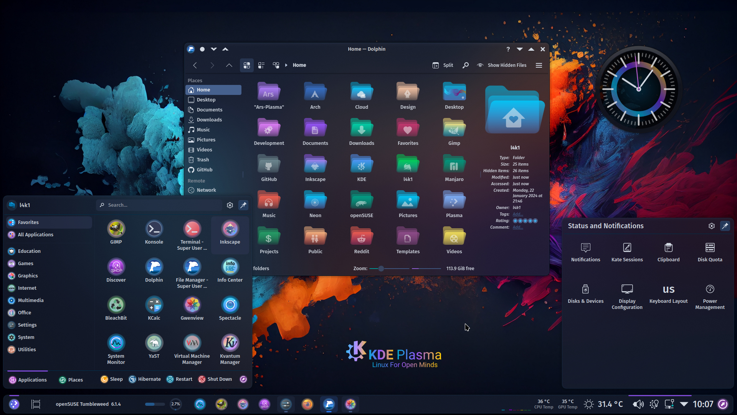Viewport: 737px width, 415px height.
Task: Open KCalc calculator
Action: 154,305
